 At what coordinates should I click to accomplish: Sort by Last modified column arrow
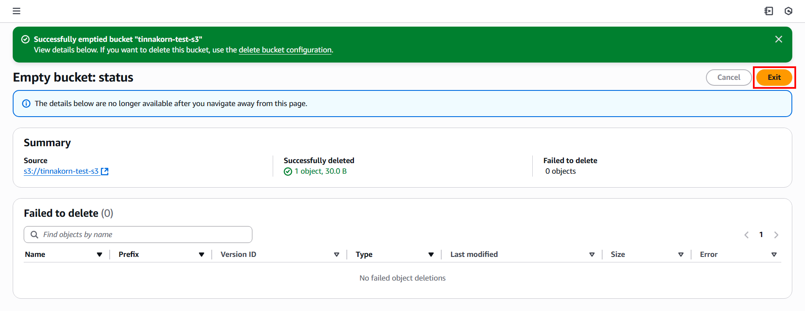pos(592,254)
